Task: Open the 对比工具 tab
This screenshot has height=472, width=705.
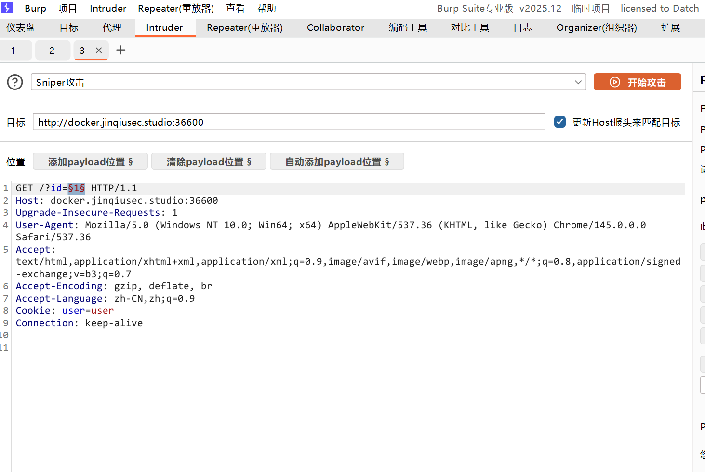Action: 470,27
